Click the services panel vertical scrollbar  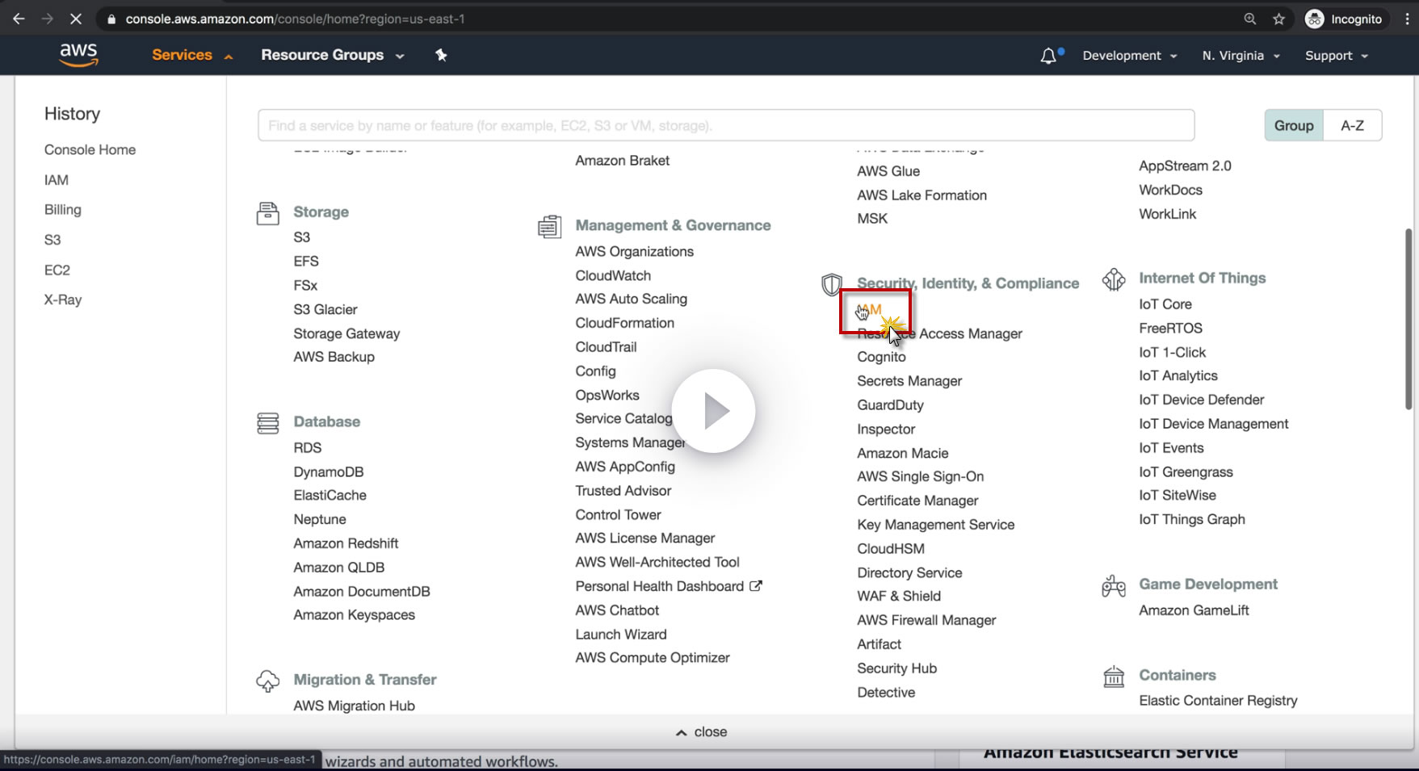(1410, 319)
